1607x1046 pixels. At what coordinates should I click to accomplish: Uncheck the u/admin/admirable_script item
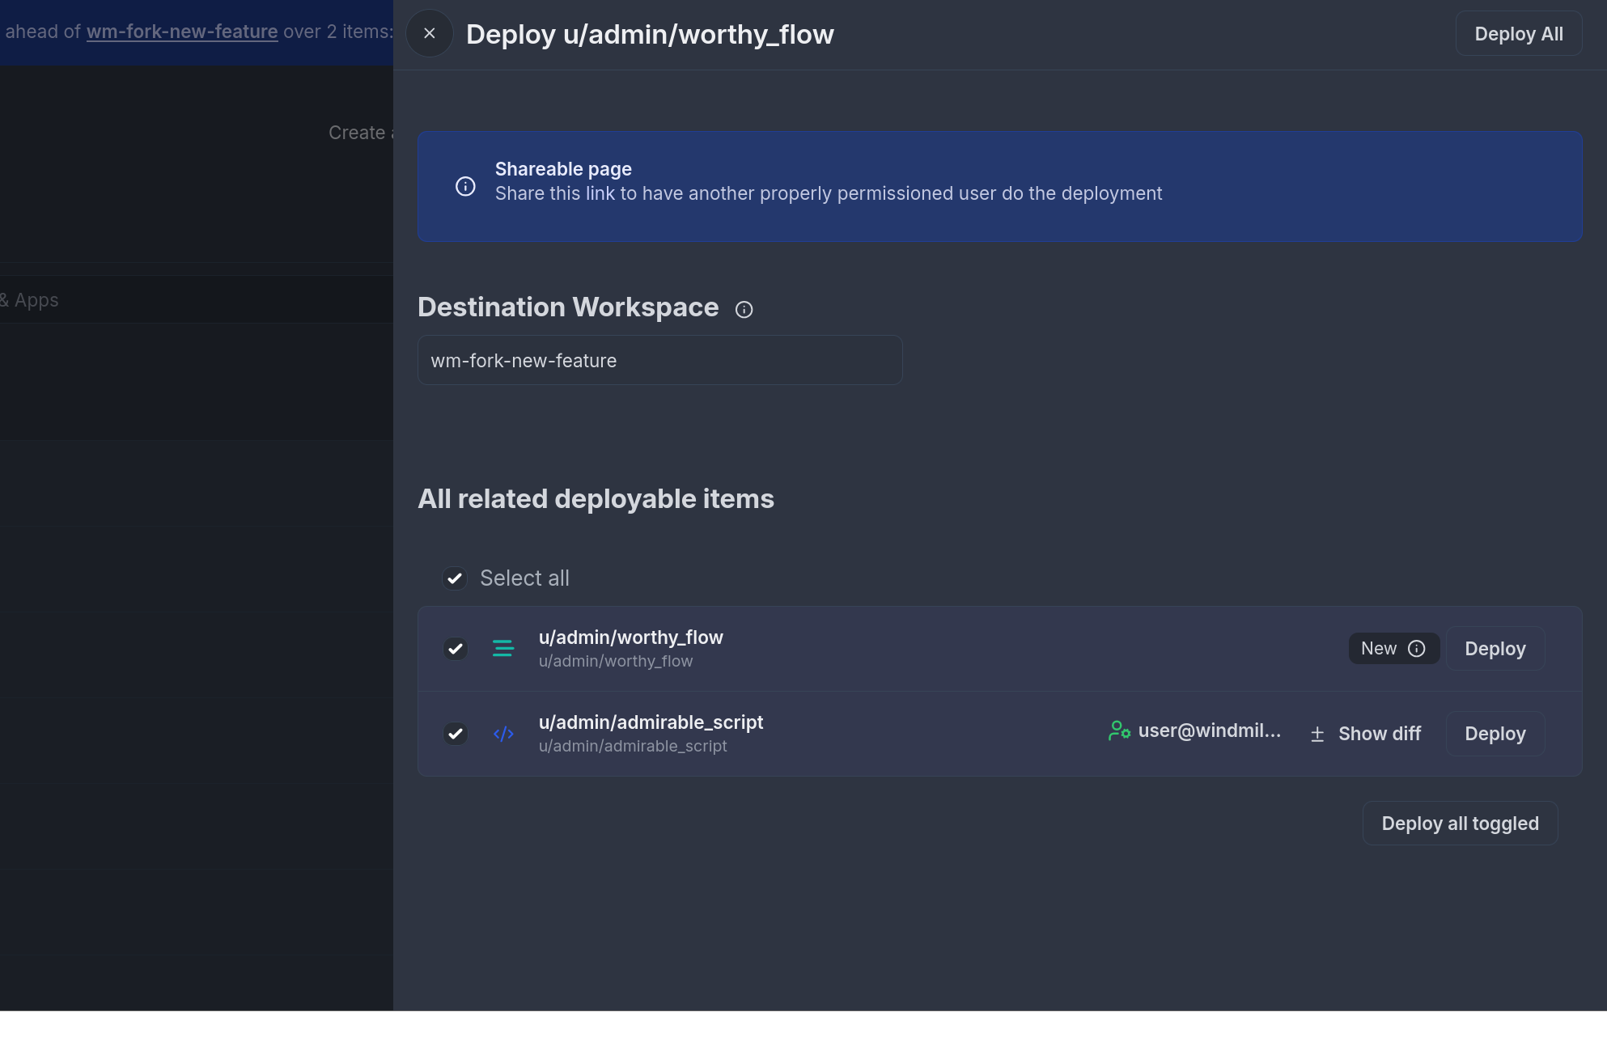click(455, 734)
